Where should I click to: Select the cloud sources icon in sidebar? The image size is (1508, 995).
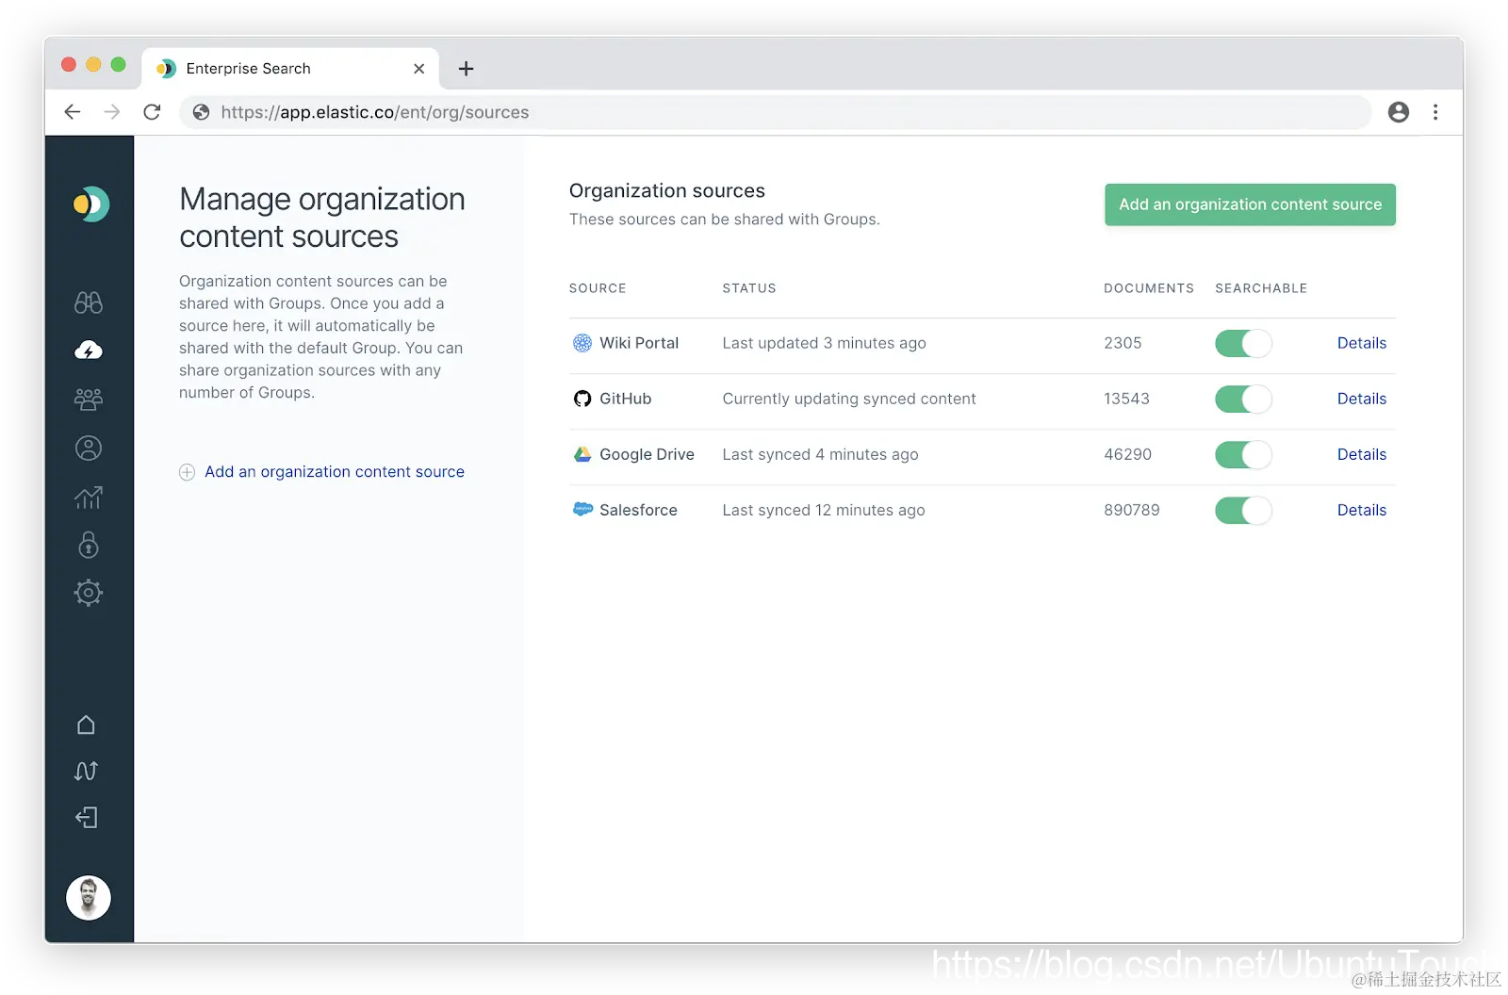89,351
